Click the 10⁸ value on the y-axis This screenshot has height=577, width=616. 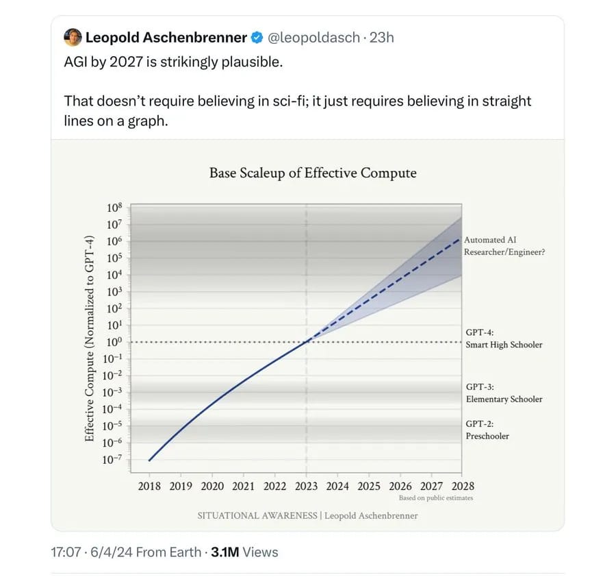point(114,207)
